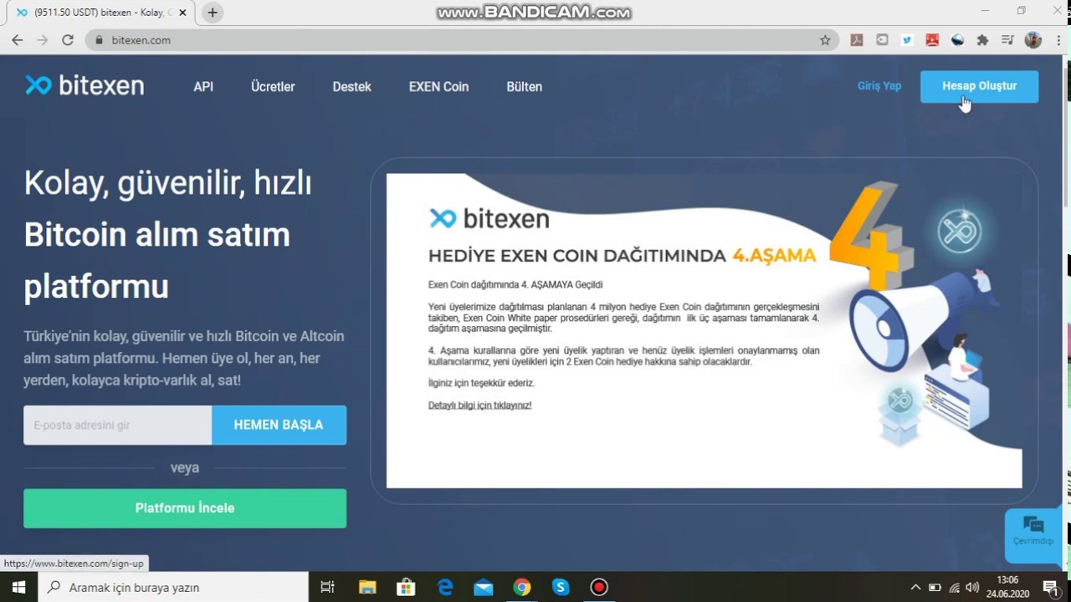Click the Platformu İncele button
This screenshot has height=602, width=1071.
coord(185,508)
